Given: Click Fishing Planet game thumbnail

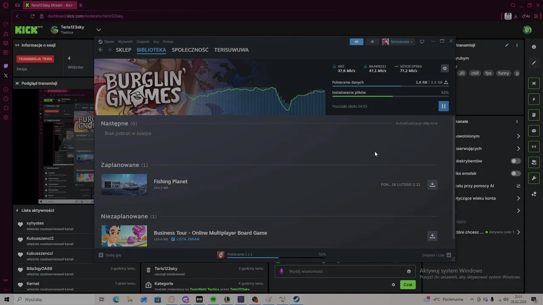Looking at the screenshot, I should coord(124,184).
